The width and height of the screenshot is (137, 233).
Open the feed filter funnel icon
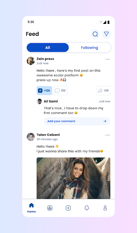click(x=106, y=34)
